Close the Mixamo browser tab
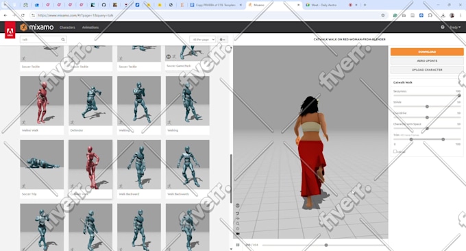466x251 pixels. click(298, 5)
